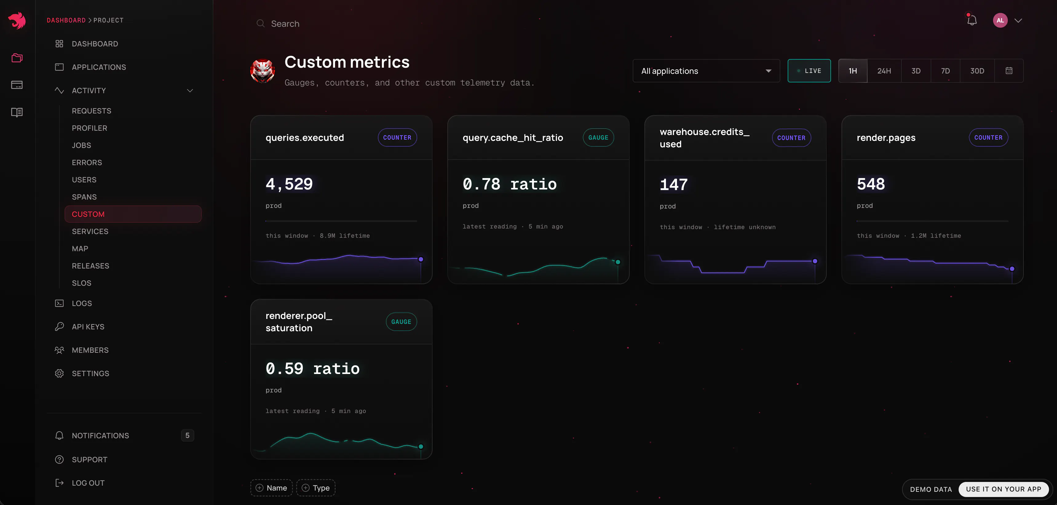Click the render.pages sparkline end marker
The image size is (1057, 505).
pyautogui.click(x=1012, y=269)
